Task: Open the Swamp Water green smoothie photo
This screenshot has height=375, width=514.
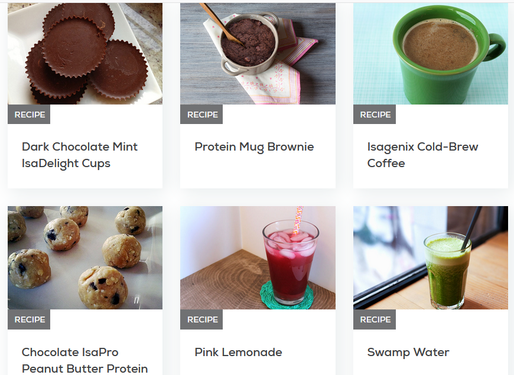Action: [431, 257]
